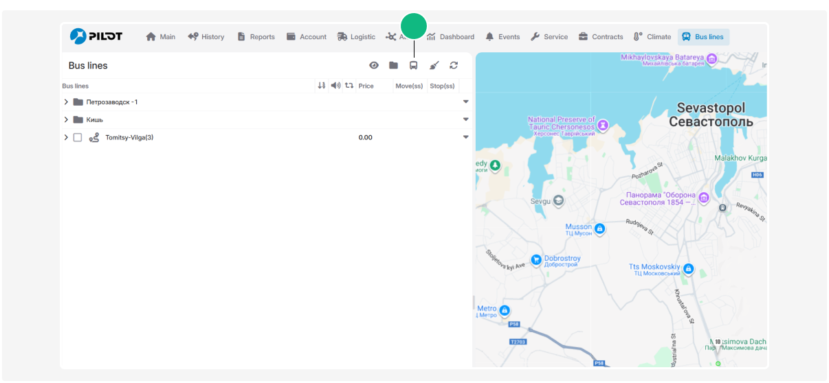Image resolution: width=829 pixels, height=383 pixels.
Task: Click the Sevastopol city label on the map
Action: click(711, 115)
